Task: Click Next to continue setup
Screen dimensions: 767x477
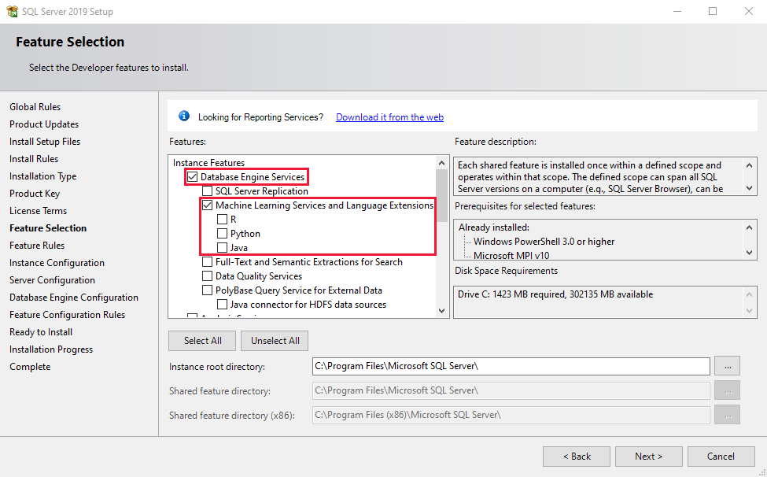Action: click(648, 456)
